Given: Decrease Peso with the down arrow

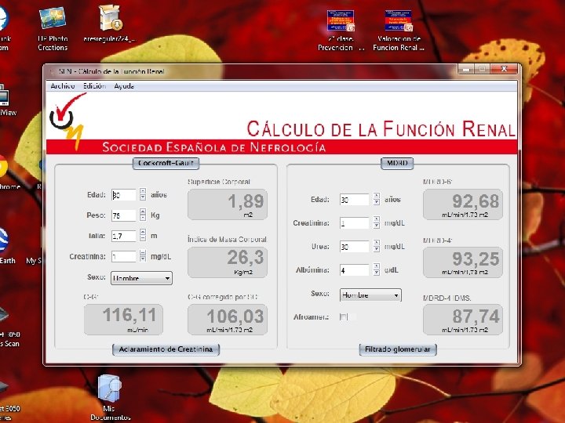Looking at the screenshot, I should point(143,219).
